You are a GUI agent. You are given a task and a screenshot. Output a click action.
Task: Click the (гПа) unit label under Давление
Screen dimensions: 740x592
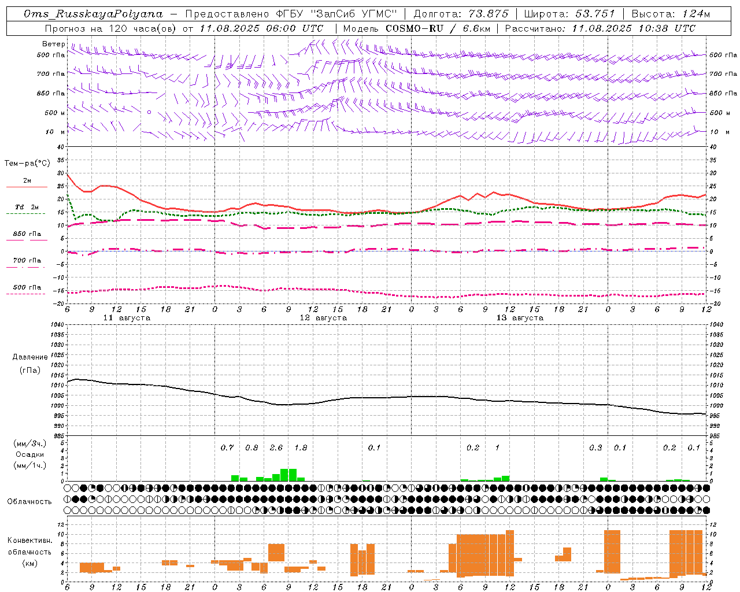[x=30, y=371]
